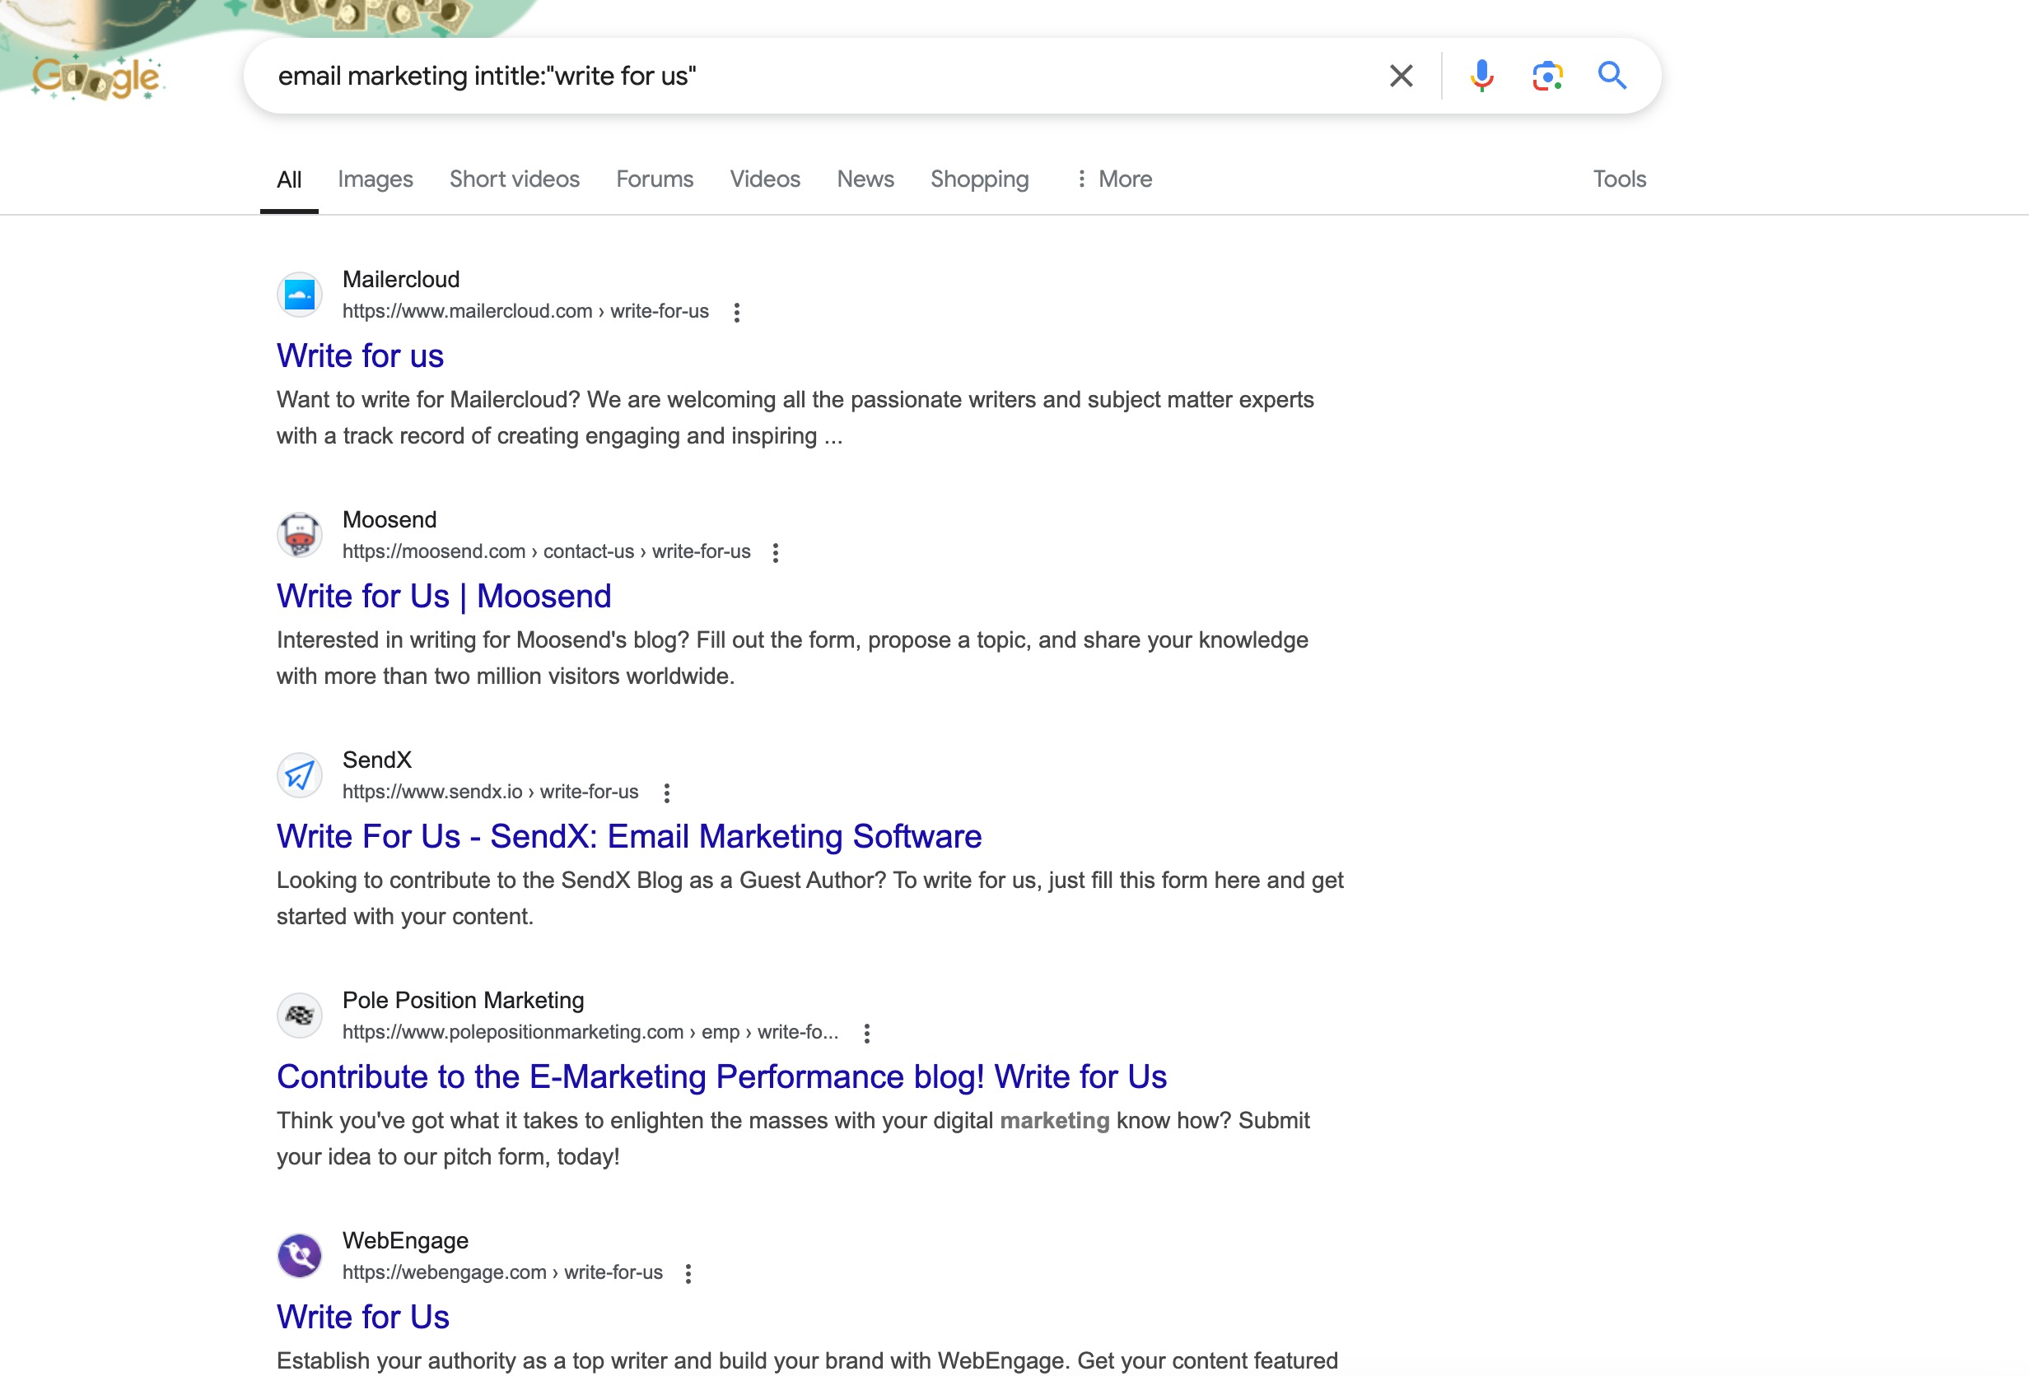Clear the search query with the X icon
Screen dimensions: 2029x1376
pos(1401,75)
